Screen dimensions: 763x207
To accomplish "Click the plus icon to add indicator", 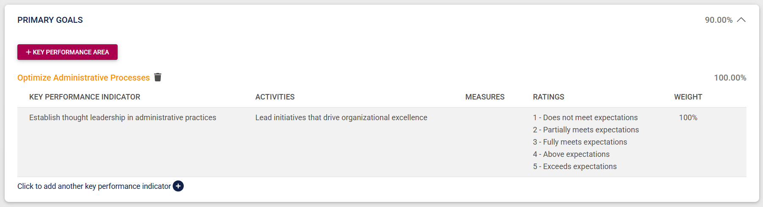I will pos(178,186).
